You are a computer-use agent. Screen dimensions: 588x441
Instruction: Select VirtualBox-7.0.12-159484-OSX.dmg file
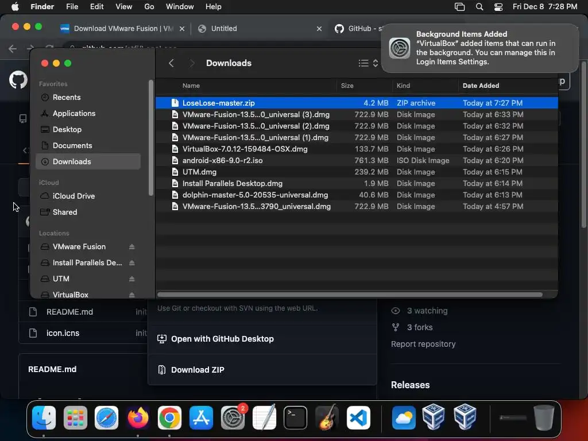[x=357, y=149]
